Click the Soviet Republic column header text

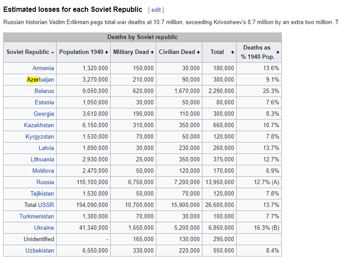coord(28,52)
